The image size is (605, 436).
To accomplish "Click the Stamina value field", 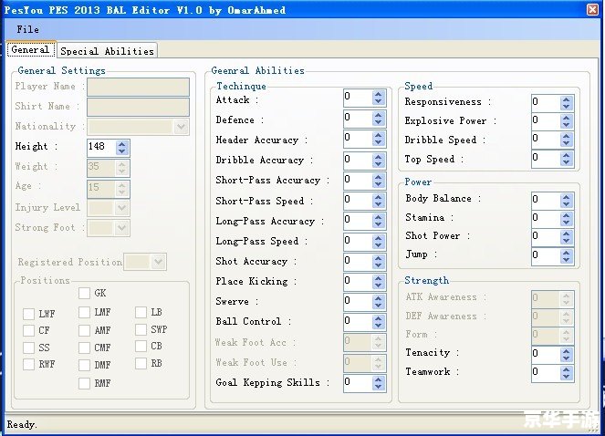I will tap(546, 219).
